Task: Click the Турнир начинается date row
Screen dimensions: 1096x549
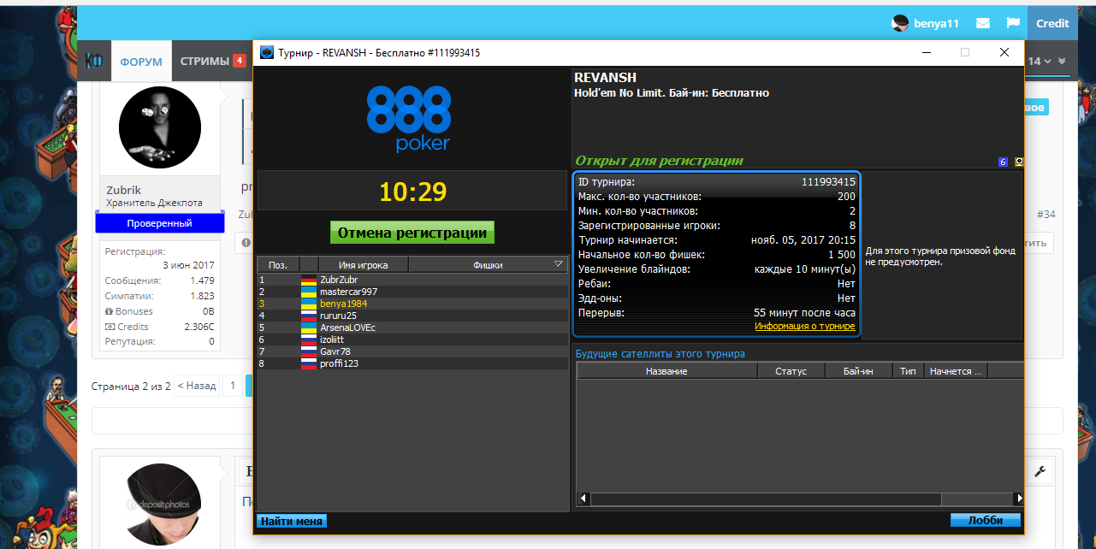Action: tap(717, 240)
